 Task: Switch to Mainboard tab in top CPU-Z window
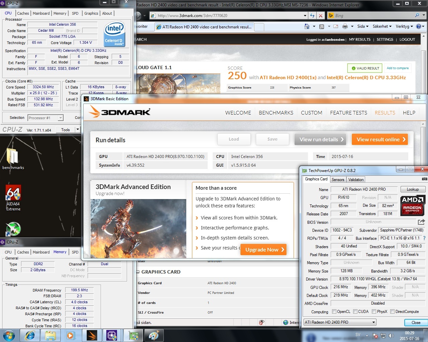[x=41, y=13]
